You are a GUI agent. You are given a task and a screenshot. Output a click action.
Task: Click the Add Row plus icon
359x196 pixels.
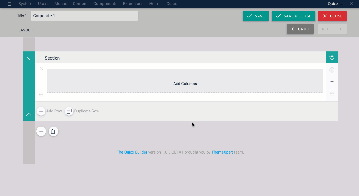coord(41,111)
